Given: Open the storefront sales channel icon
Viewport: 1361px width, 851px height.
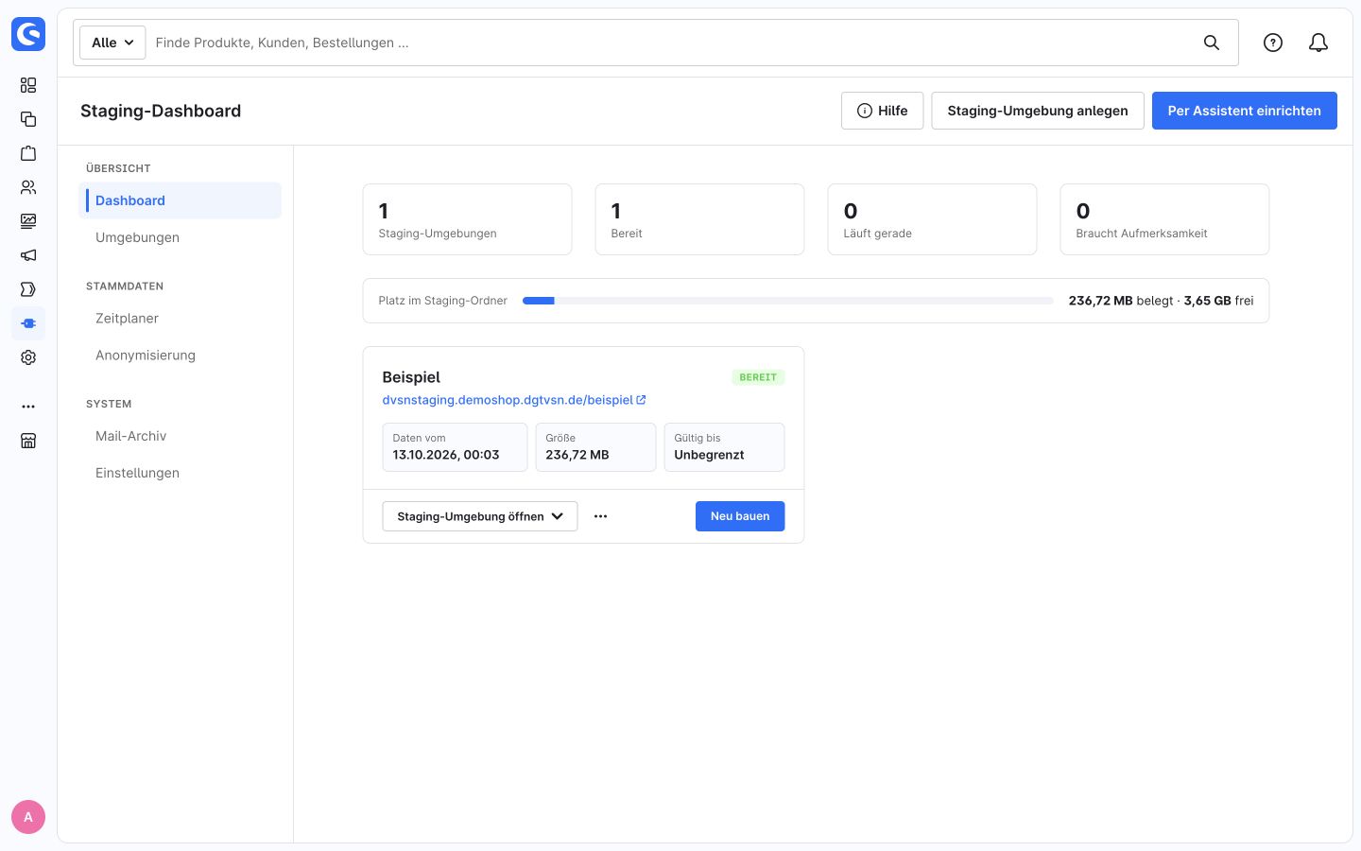Looking at the screenshot, I should [x=28, y=441].
